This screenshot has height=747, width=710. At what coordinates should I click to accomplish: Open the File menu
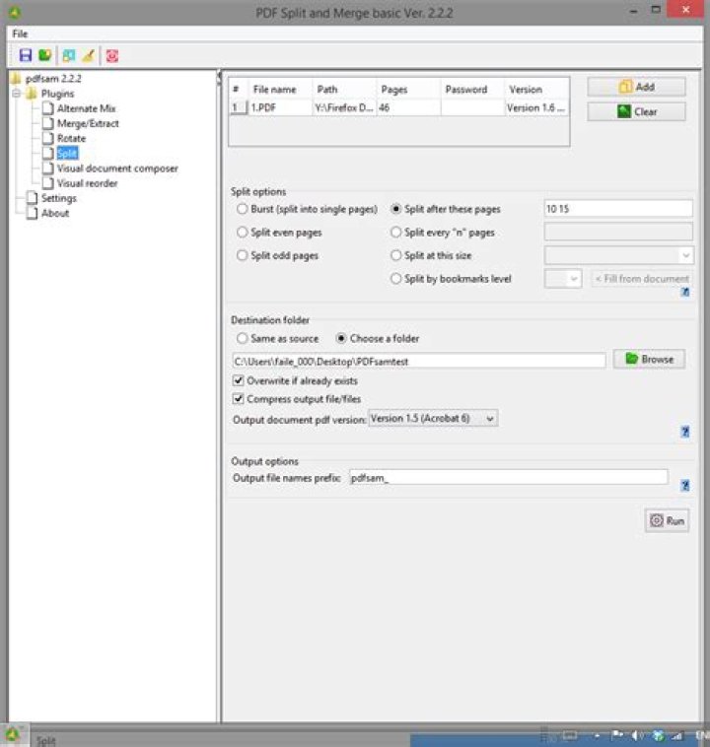[x=20, y=34]
